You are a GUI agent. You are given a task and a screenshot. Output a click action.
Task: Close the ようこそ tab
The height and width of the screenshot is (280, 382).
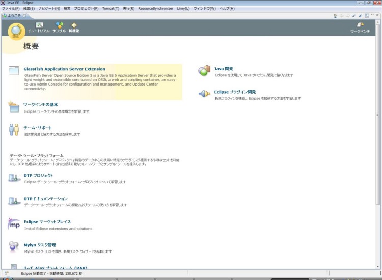tap(24, 16)
